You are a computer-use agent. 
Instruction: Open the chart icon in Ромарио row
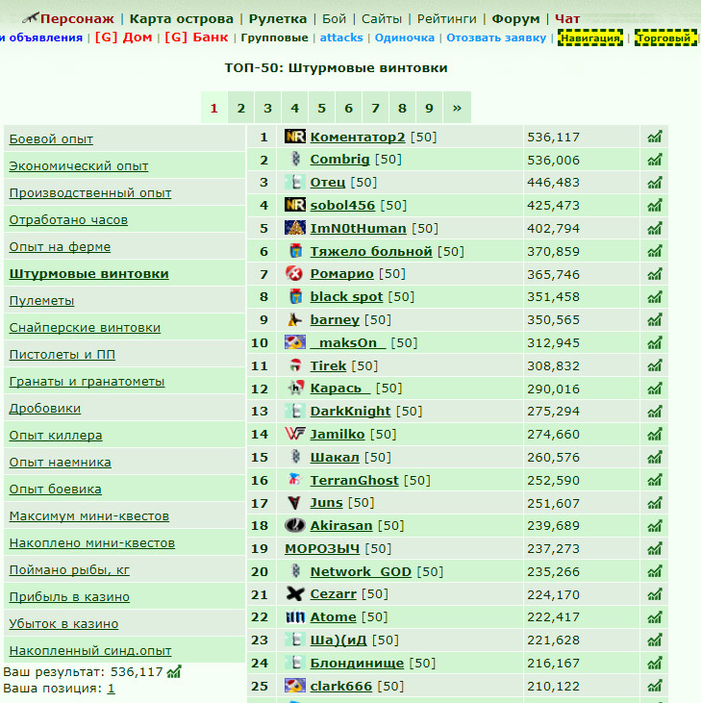click(x=655, y=274)
